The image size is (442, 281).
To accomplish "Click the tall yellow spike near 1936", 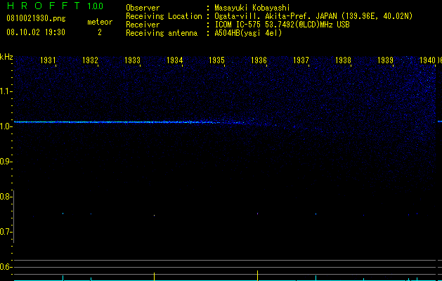I will pos(257,275).
